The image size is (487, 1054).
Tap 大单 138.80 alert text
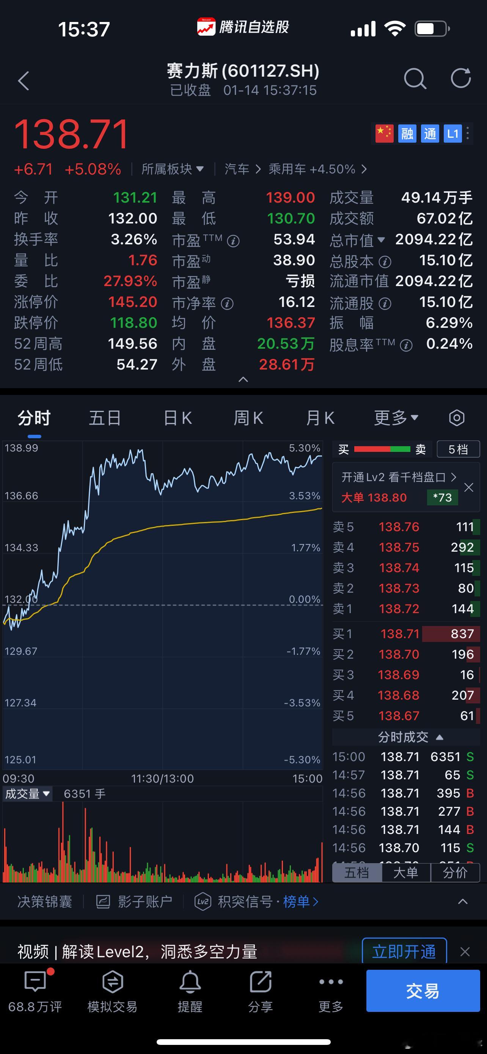[x=374, y=497]
